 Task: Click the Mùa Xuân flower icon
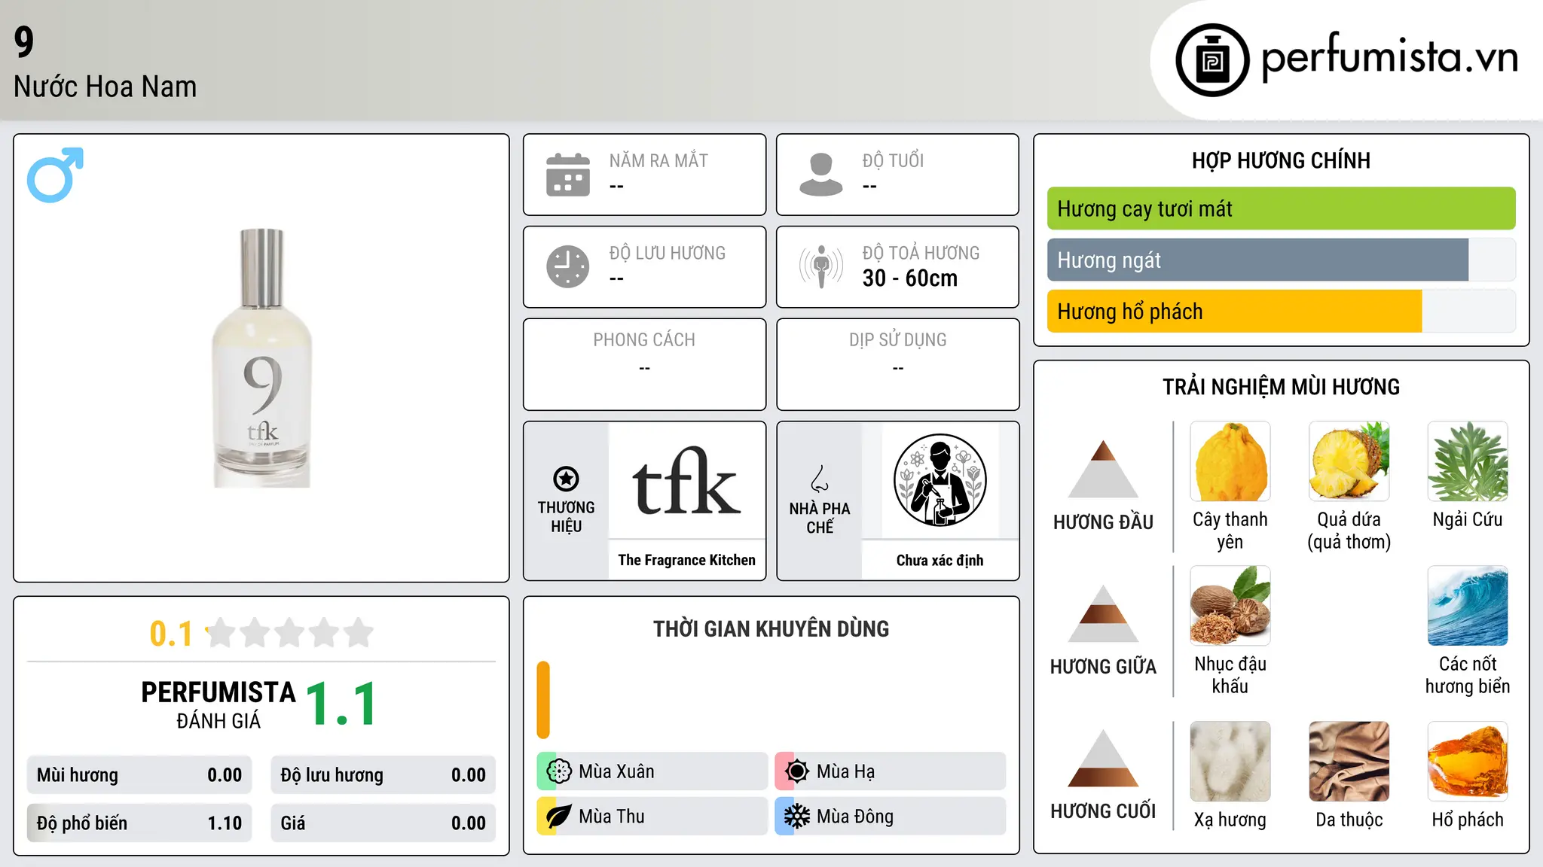click(558, 771)
